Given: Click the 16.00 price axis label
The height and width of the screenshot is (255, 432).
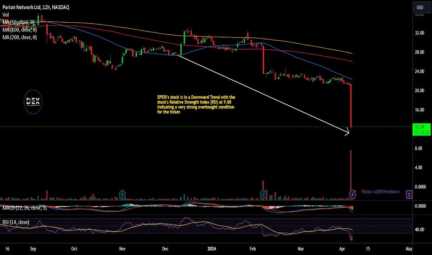Looking at the screenshot, I should click(x=419, y=110).
